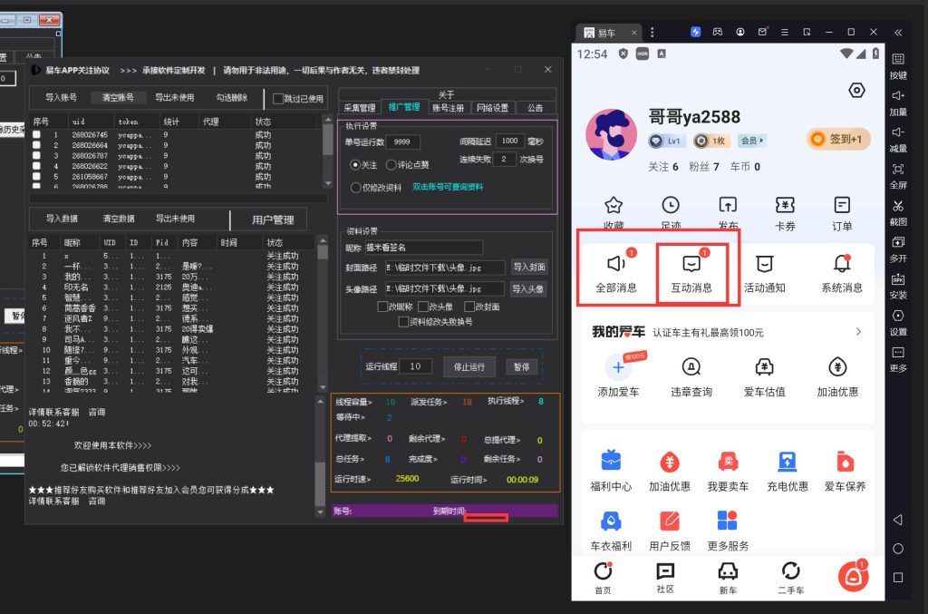This screenshot has height=614, width=928.
Task: Click the 停止运行 button
Action: click(x=469, y=366)
